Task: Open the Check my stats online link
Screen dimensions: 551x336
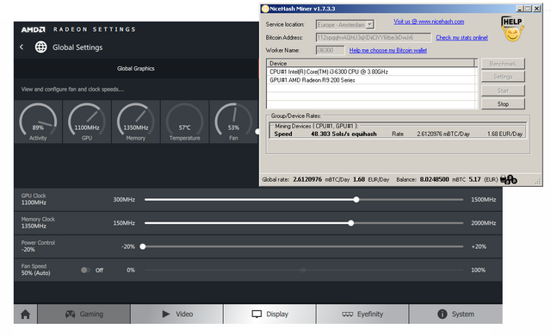Action: point(461,37)
